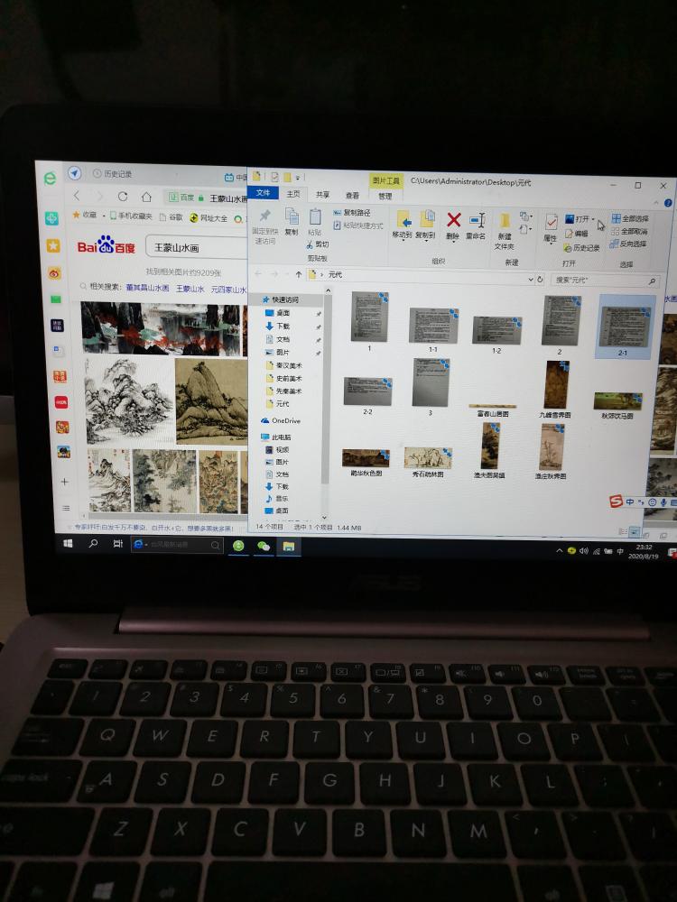
Task: Click the browser reload button
Action: tap(123, 196)
